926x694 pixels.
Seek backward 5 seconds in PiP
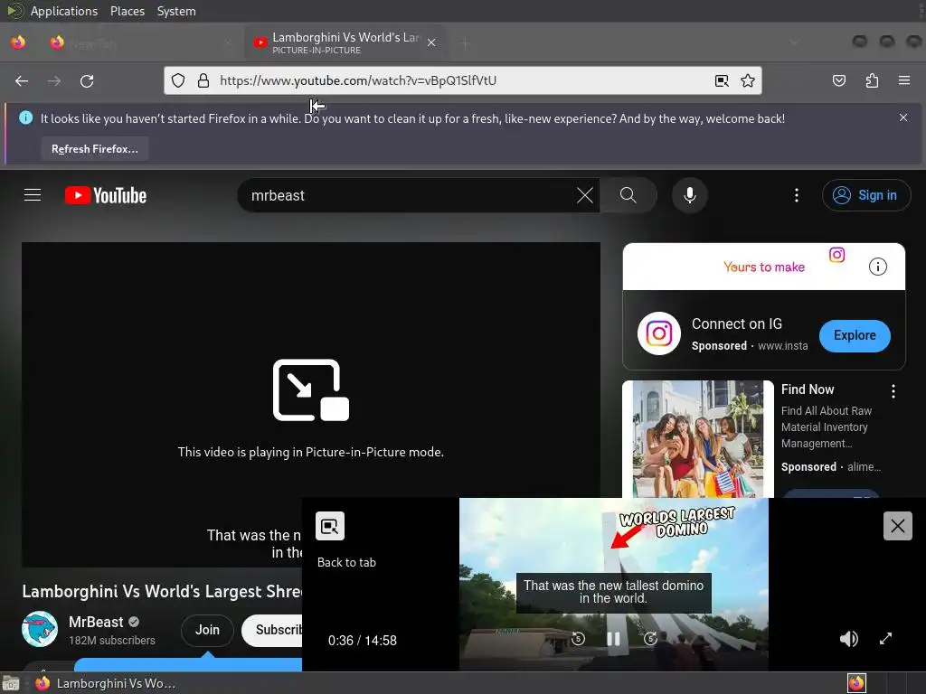(578, 638)
